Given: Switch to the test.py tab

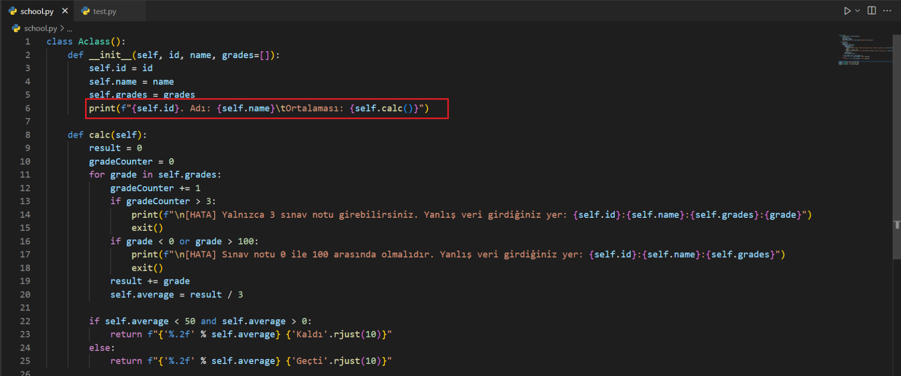Looking at the screenshot, I should coord(104,12).
